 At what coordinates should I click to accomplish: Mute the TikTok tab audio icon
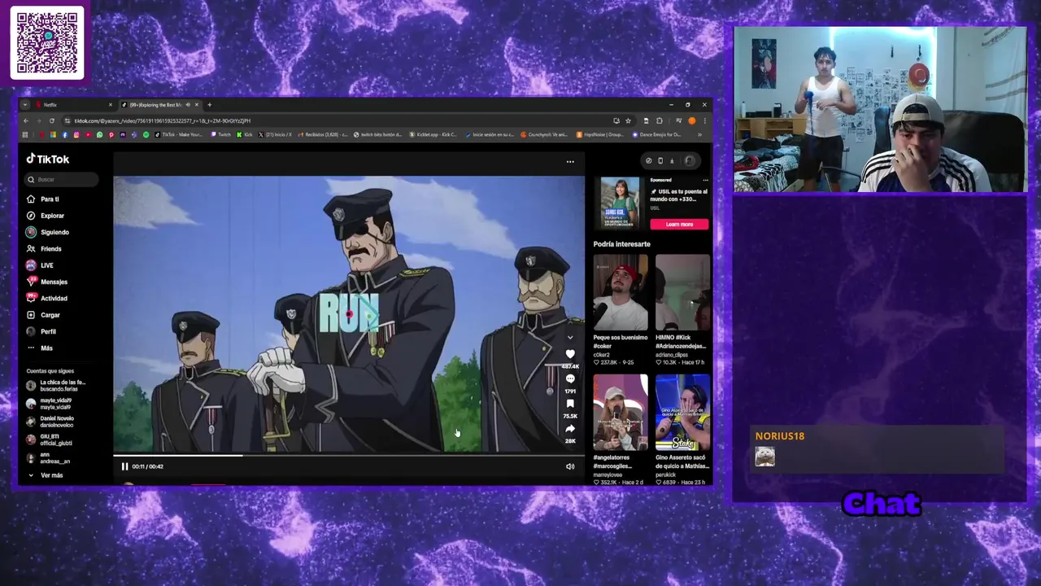tap(188, 105)
